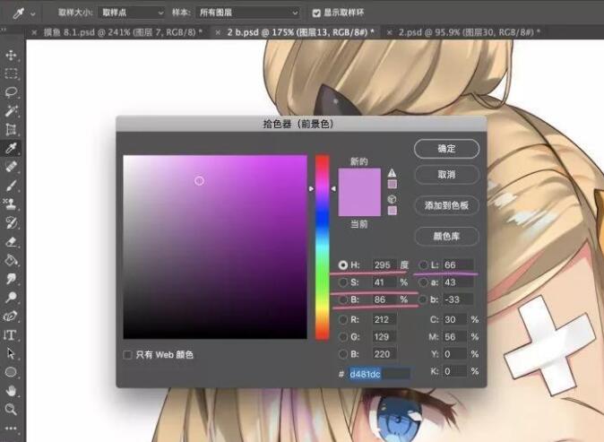
Task: Click the H value field 295
Action: click(384, 265)
